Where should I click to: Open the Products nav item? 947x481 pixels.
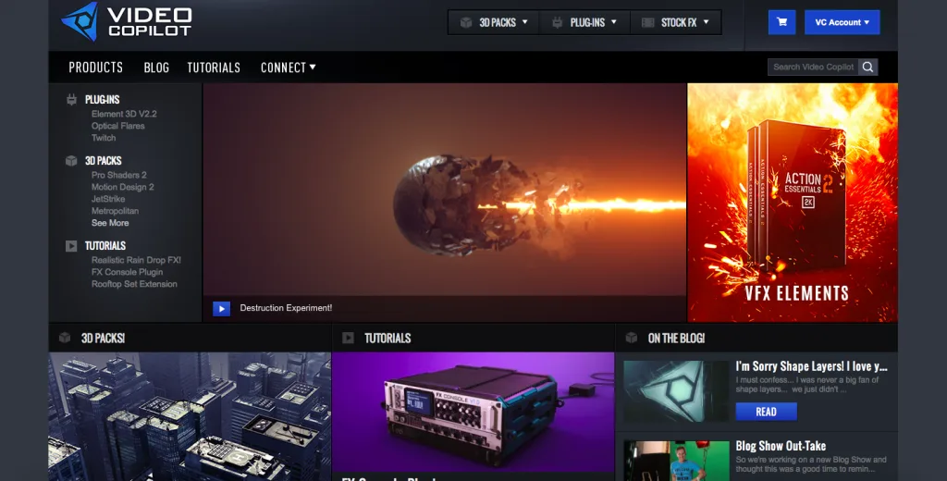(x=96, y=68)
